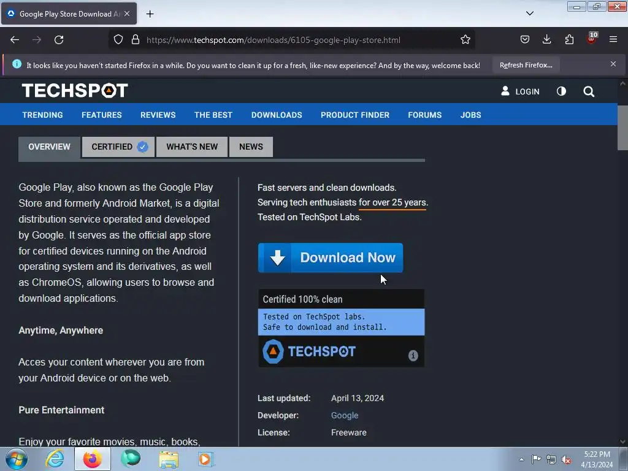Click the scrollbar down arrow

[622, 442]
